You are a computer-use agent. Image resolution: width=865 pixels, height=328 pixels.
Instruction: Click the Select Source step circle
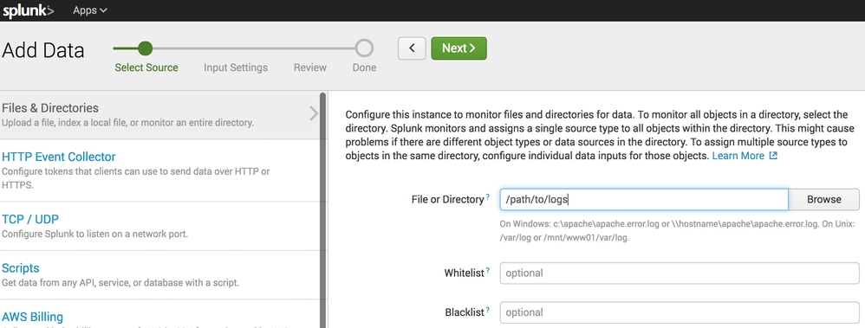[x=145, y=48]
